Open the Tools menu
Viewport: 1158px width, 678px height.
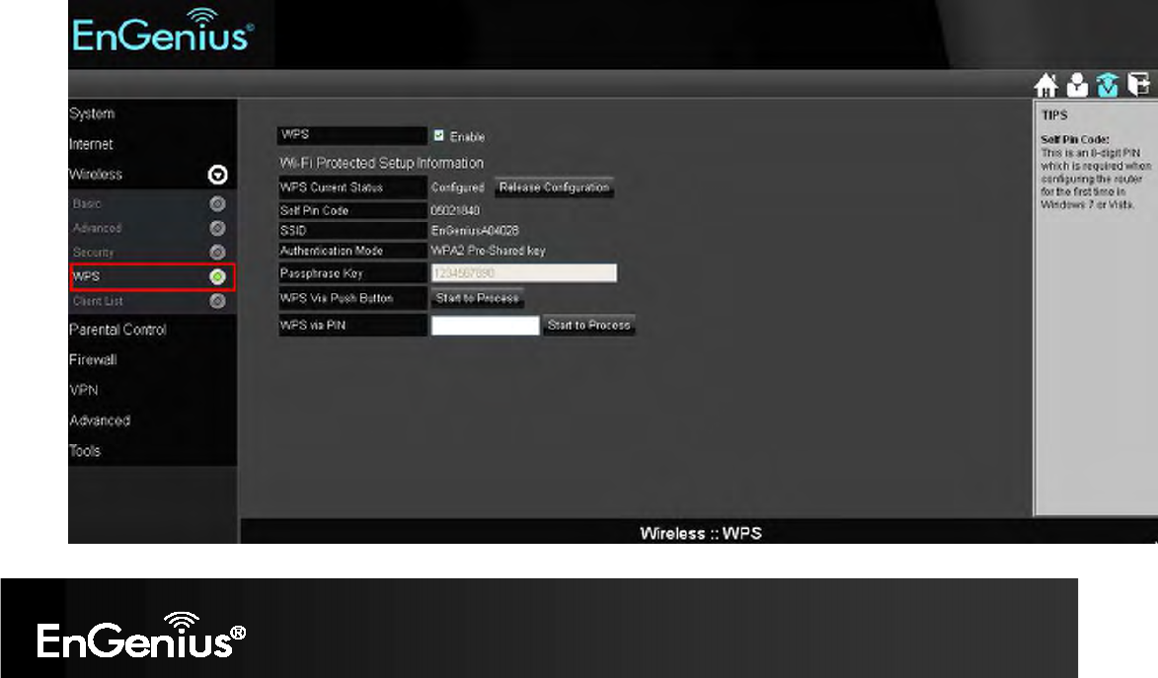coord(85,451)
